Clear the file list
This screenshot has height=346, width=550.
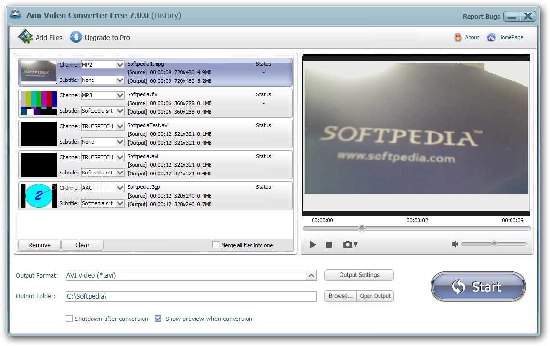pyautogui.click(x=82, y=245)
